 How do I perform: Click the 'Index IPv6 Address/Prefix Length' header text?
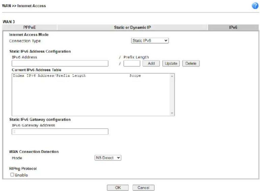coord(49,76)
